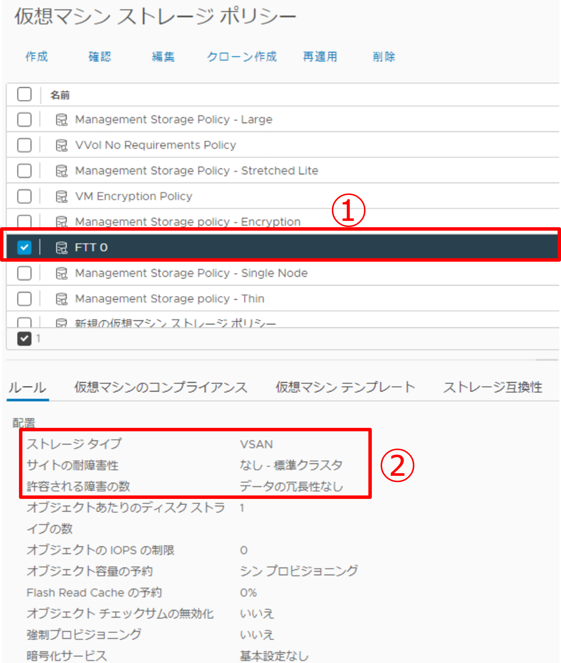Click the VSAN storage type value
Screen dimensions: 561x663
pos(257,444)
